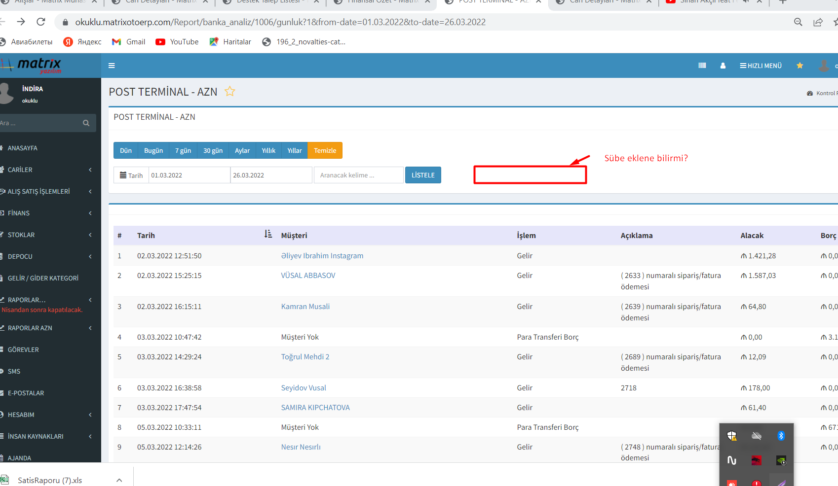Open HIZLI MENÜ in top bar
Screen dimensions: 838x486
761,66
